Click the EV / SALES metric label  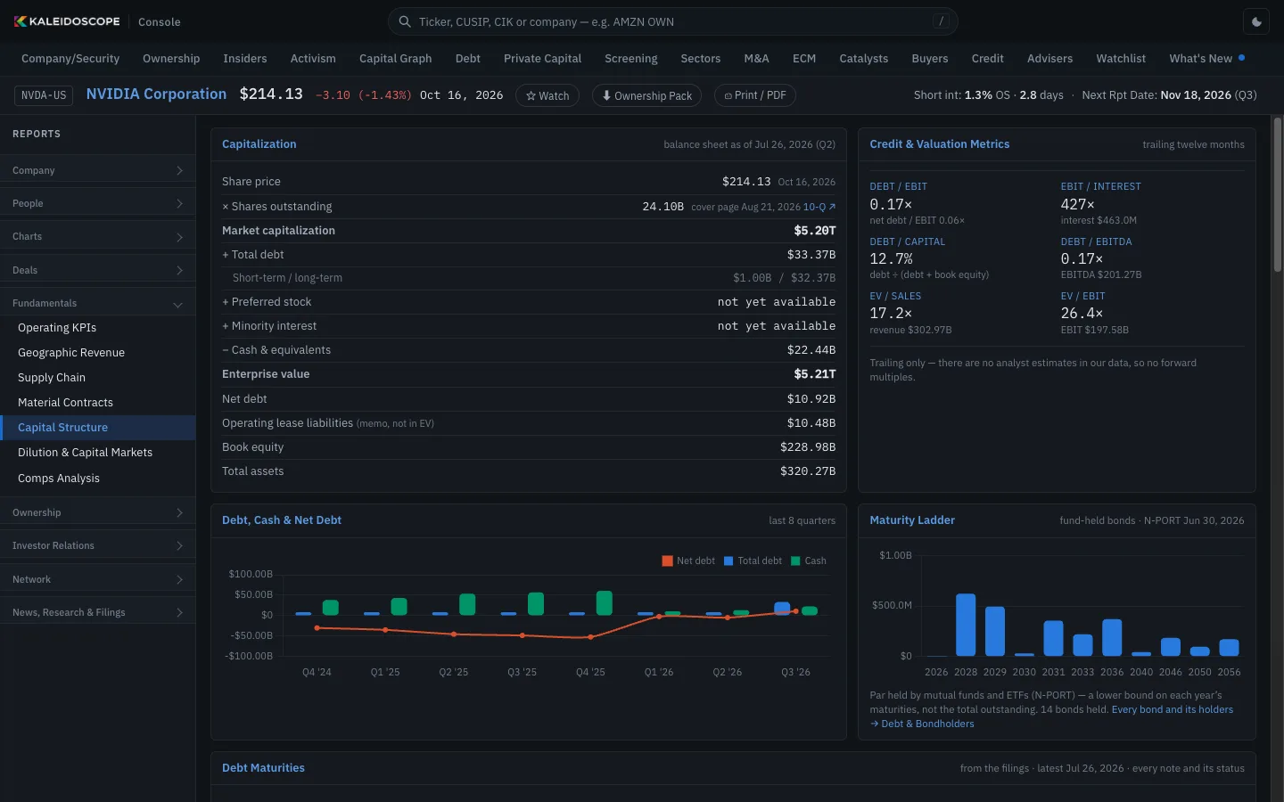coord(895,297)
